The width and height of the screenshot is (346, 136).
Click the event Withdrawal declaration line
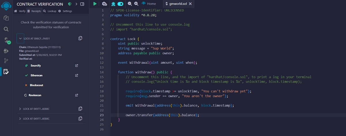click(157, 62)
